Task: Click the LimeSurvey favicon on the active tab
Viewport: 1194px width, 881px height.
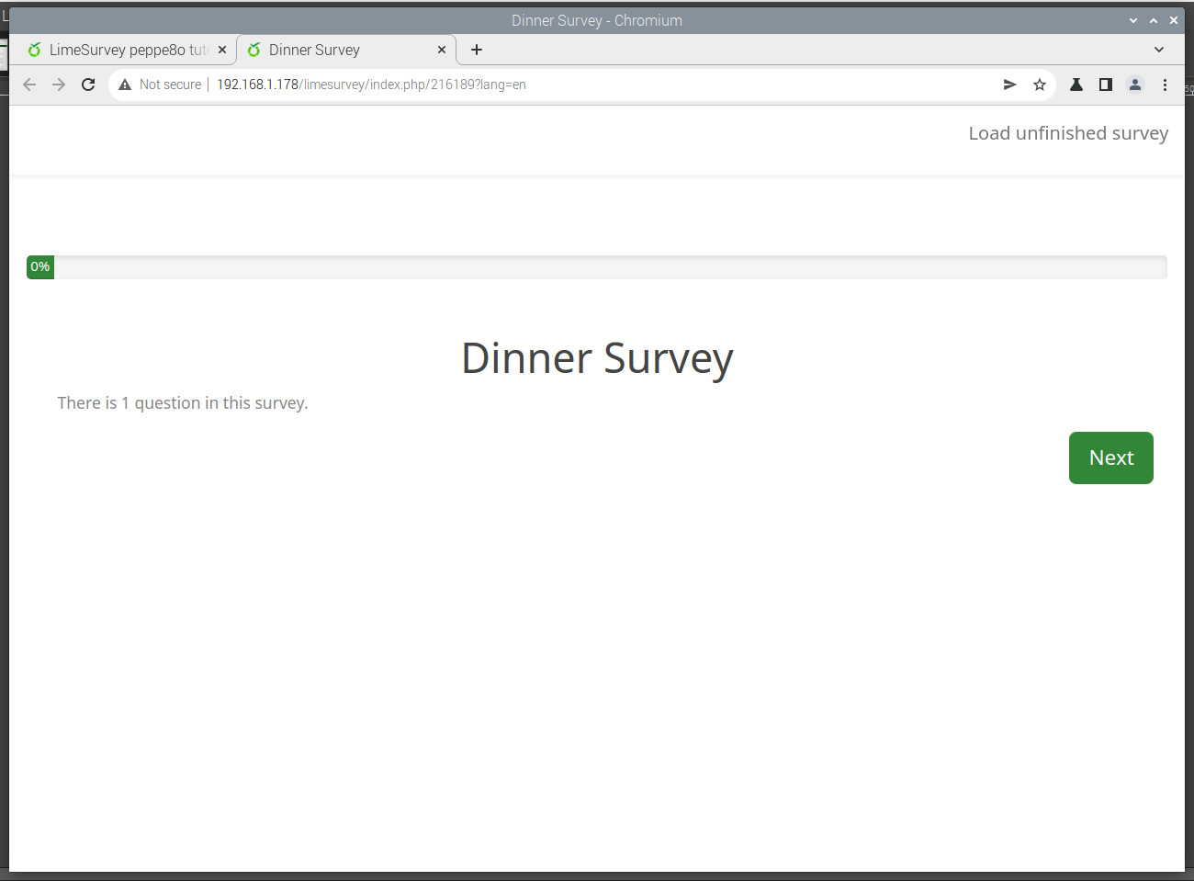Action: tap(253, 50)
